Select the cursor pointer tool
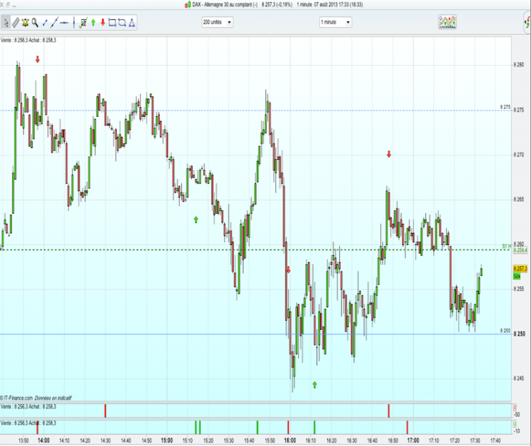The width and height of the screenshot is (531, 446). tap(6, 23)
